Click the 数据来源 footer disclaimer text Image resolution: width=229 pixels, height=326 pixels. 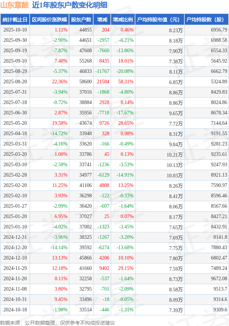click(58, 322)
